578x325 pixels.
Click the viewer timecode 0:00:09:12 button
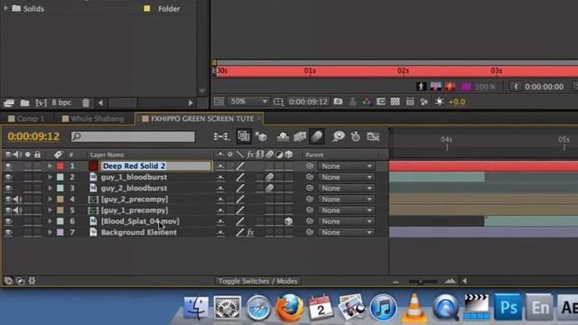point(308,102)
